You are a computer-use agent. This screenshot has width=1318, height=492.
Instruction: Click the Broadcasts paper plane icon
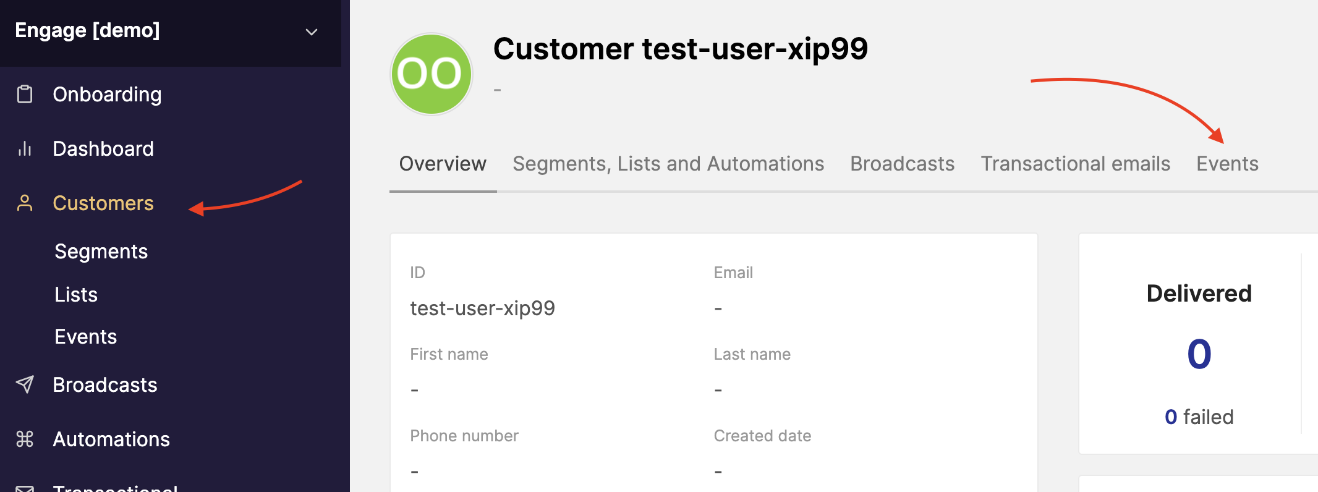25,384
